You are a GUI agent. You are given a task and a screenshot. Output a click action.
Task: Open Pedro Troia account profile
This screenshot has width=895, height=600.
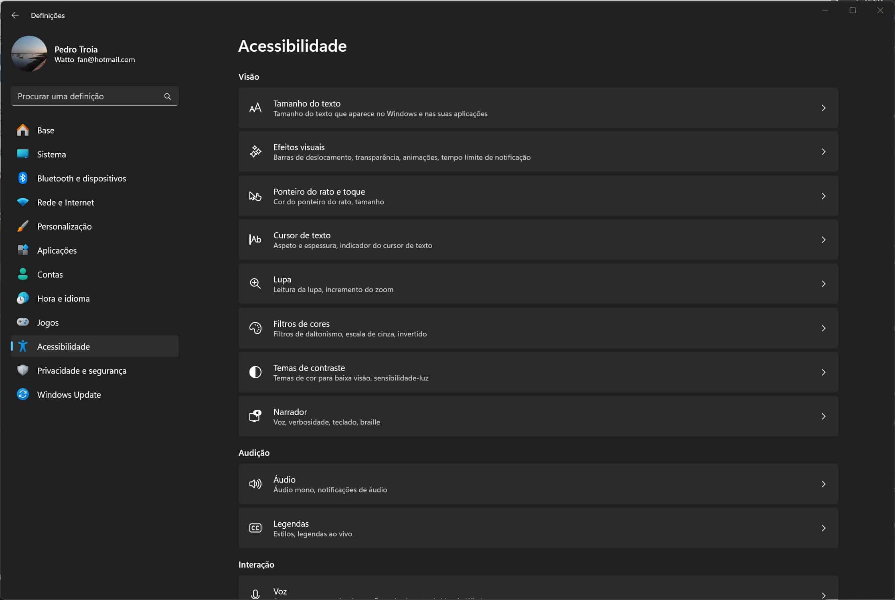tap(76, 50)
